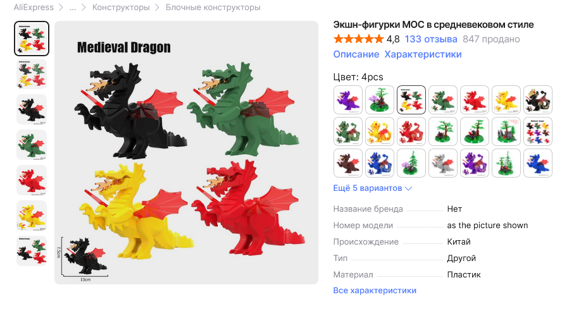This screenshot has width=574, height=316.
Task: Open the '133 отзыва' reviews link
Action: click(x=431, y=39)
